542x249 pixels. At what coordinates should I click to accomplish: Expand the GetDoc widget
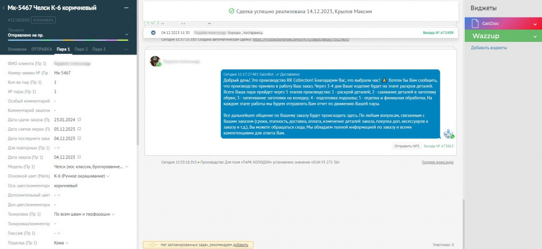[x=535, y=23]
